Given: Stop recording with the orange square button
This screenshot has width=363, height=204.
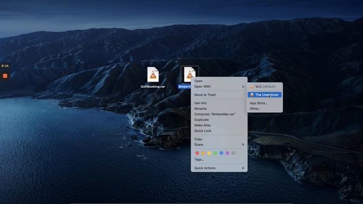Looking at the screenshot, I should click(x=5, y=76).
